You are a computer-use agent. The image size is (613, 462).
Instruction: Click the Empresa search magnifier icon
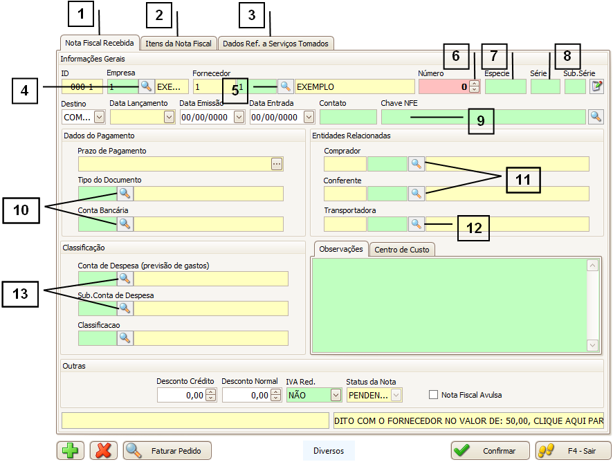(x=146, y=86)
